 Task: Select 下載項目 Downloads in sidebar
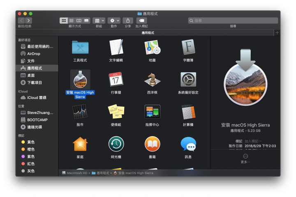[37, 82]
